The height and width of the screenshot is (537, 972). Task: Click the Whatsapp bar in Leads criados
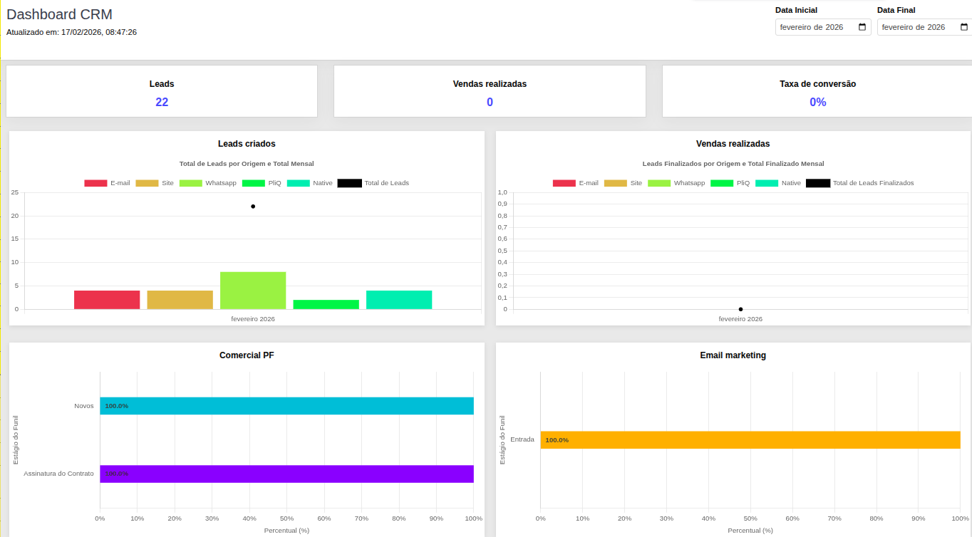pyautogui.click(x=253, y=291)
